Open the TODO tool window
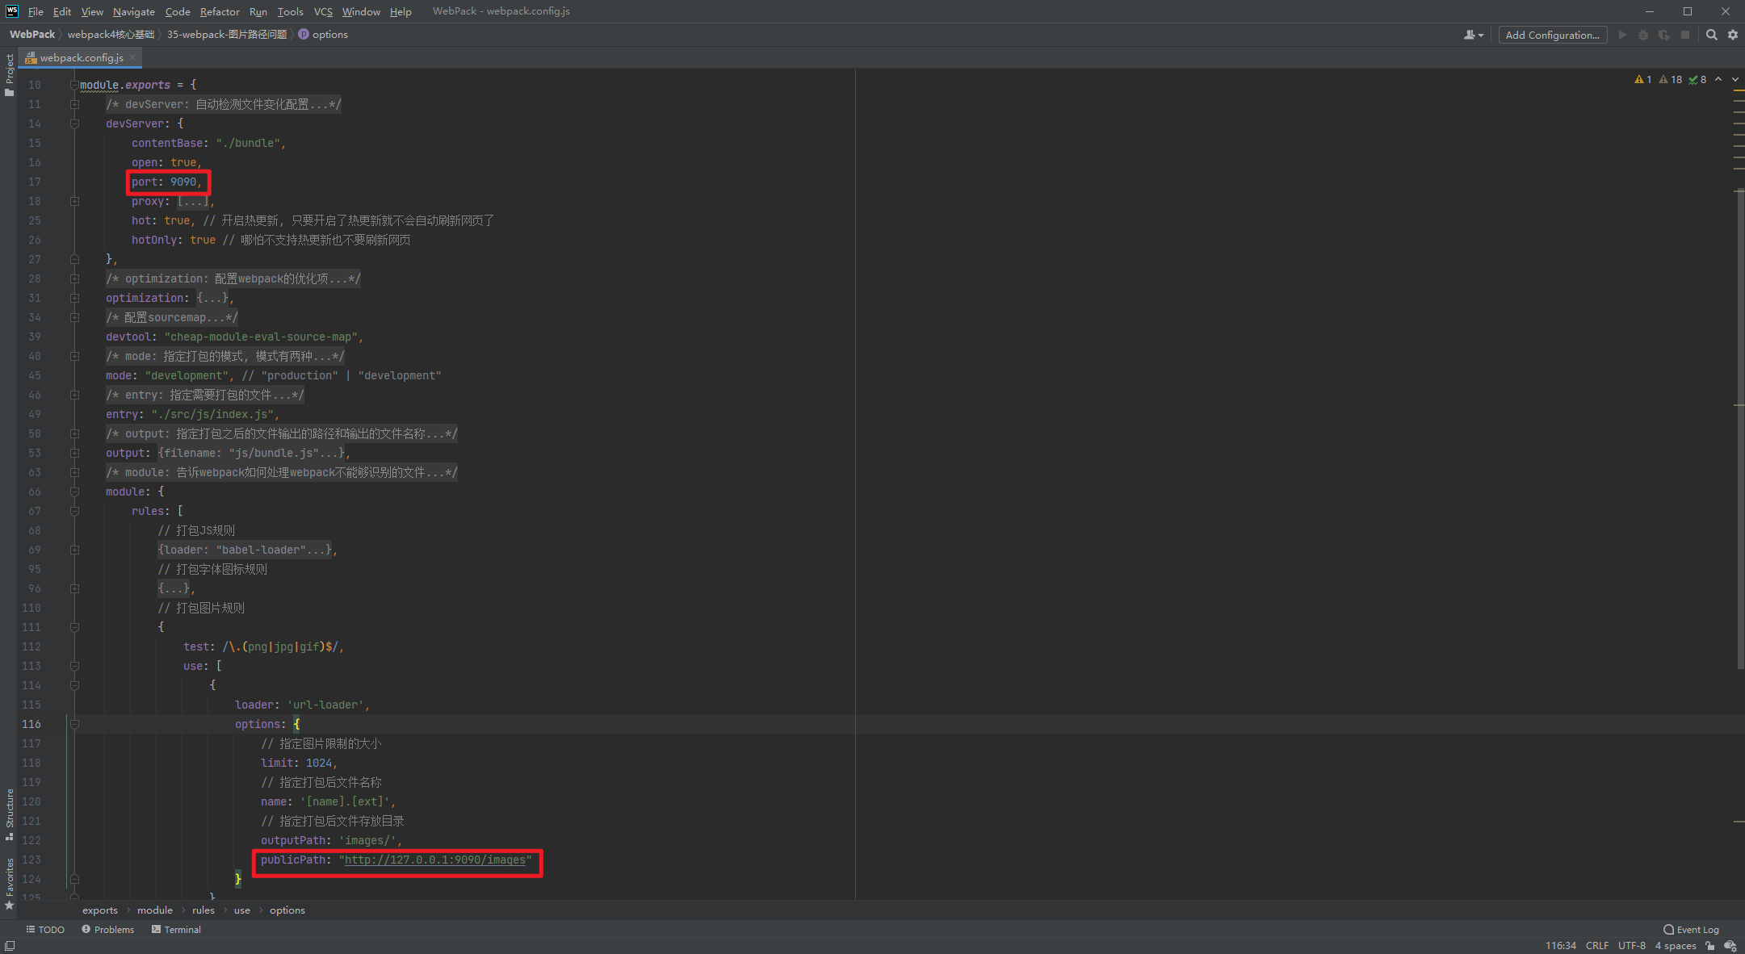Image resolution: width=1745 pixels, height=954 pixels. point(45,930)
